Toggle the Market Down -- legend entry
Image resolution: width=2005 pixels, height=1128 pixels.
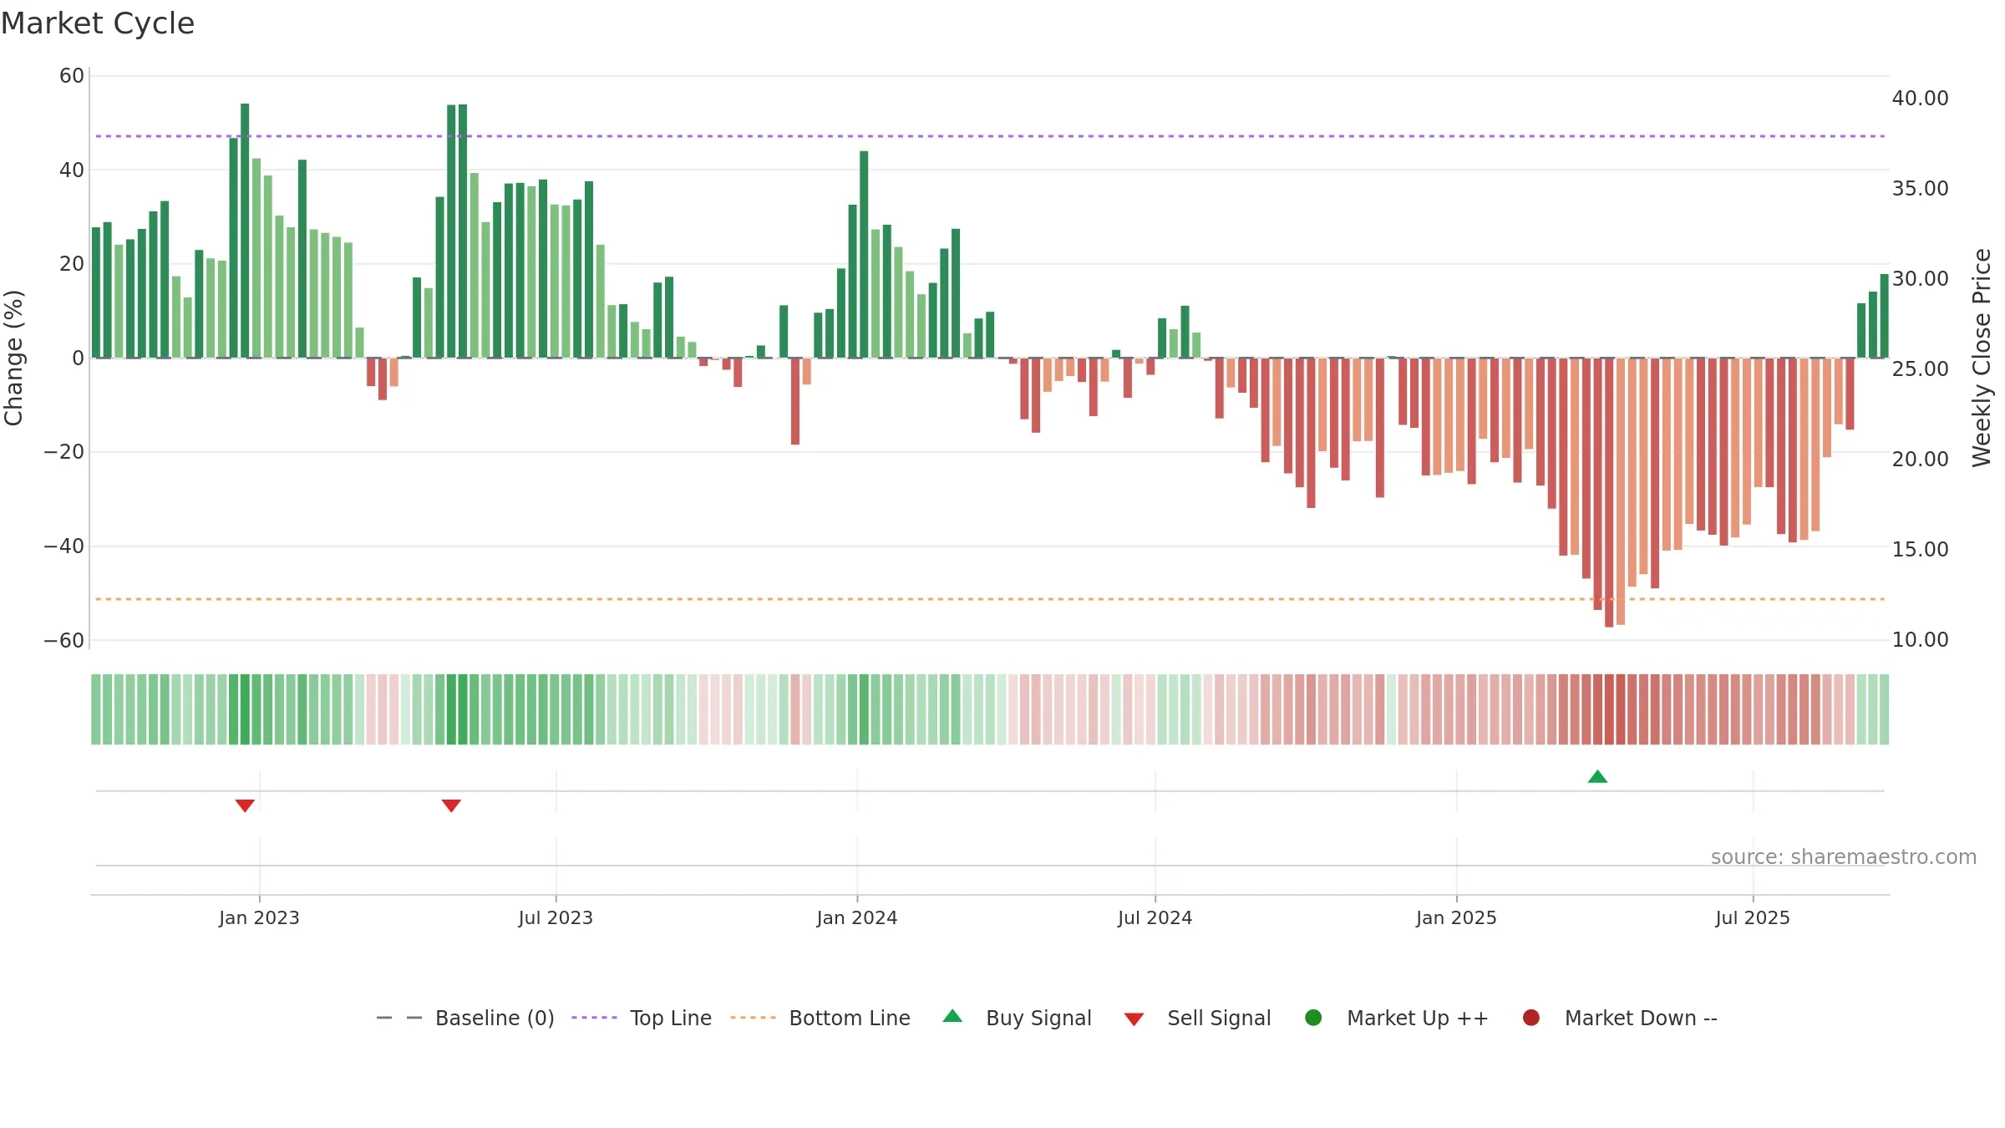tap(1620, 1018)
